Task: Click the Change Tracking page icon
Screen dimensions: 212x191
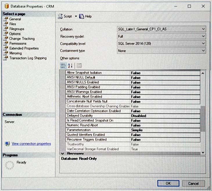Action: [x=6, y=39]
